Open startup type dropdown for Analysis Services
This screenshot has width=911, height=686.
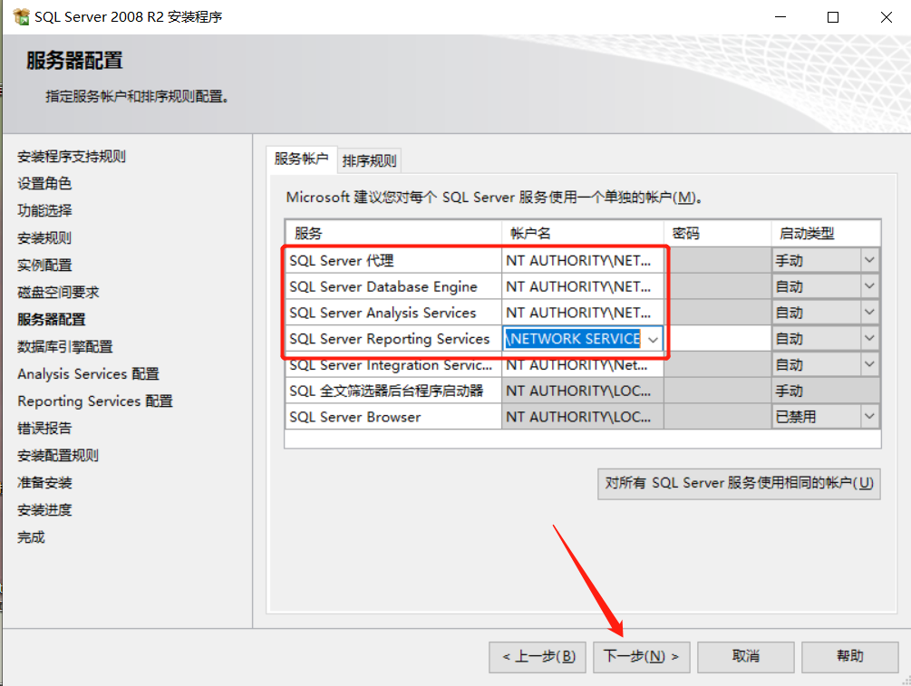coord(869,313)
